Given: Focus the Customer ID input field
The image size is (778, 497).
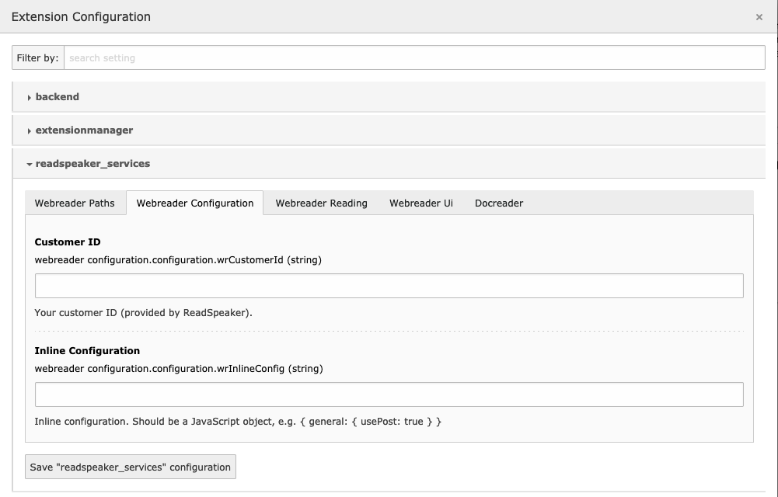Looking at the screenshot, I should coord(389,286).
